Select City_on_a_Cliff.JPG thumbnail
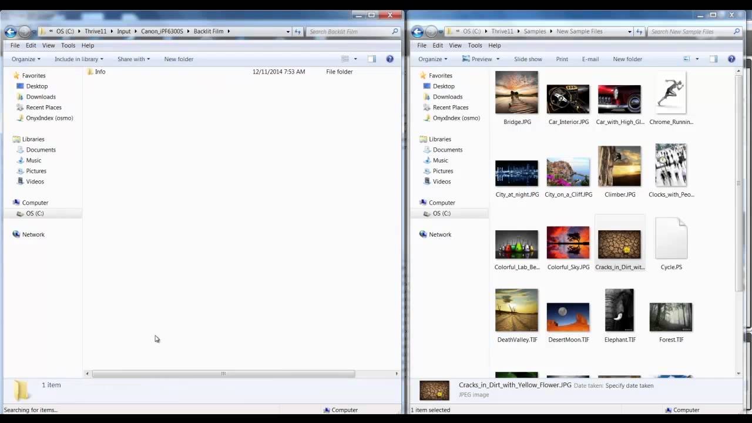752x423 pixels. pyautogui.click(x=568, y=172)
